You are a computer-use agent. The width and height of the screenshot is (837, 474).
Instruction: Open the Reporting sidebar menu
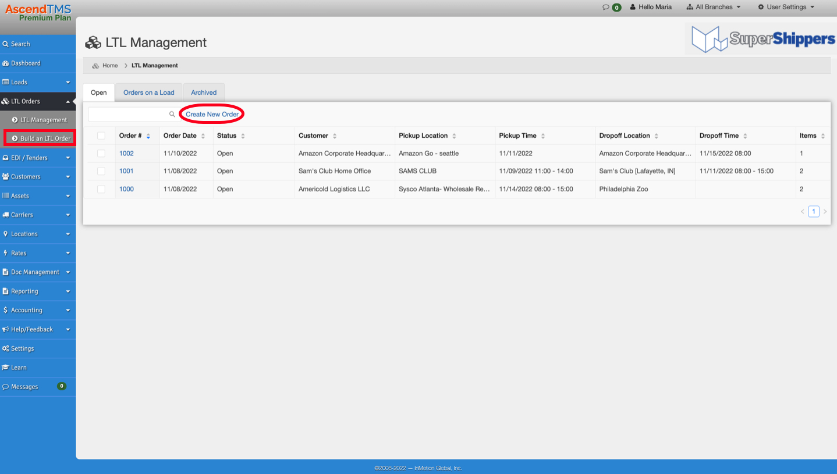pos(38,291)
